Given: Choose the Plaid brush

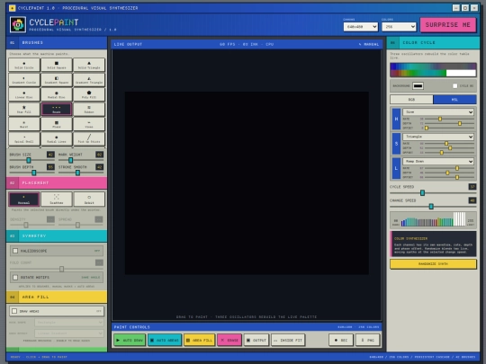Looking at the screenshot, I should [x=57, y=124].
